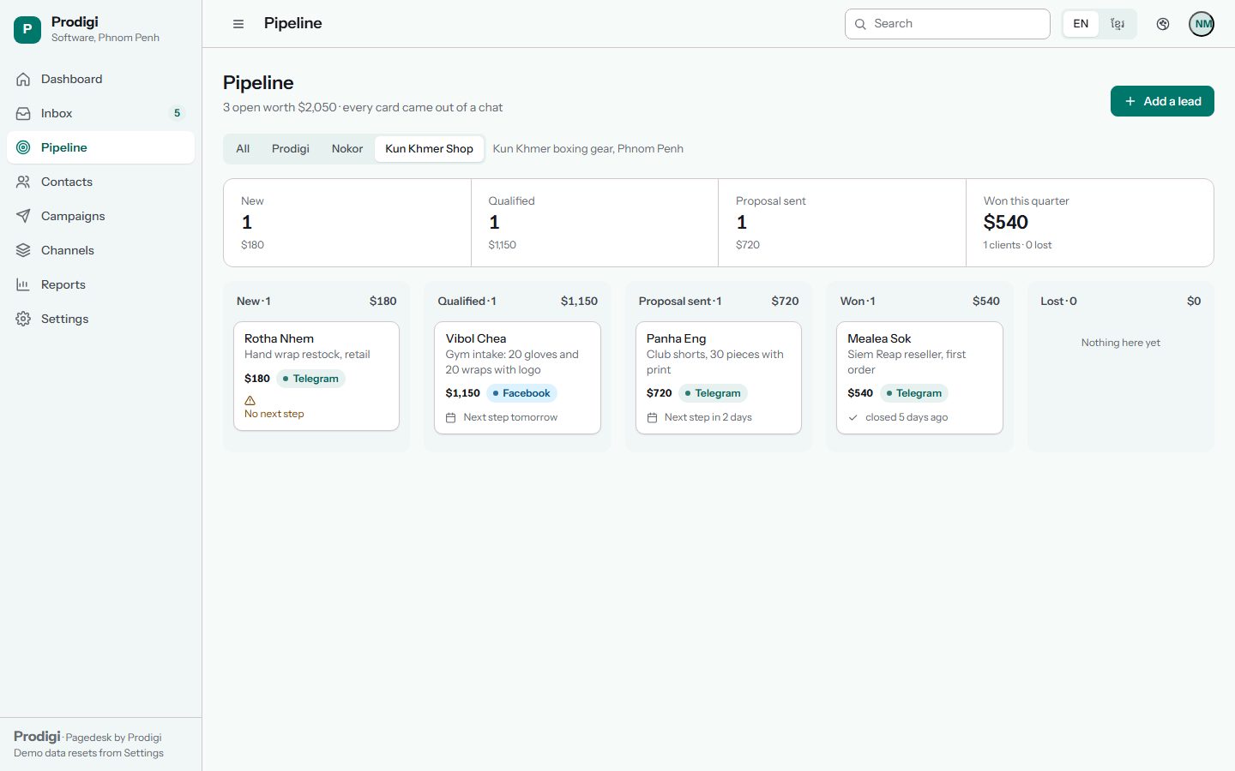Open the Settings gear icon
Image resolution: width=1235 pixels, height=771 pixels.
23,319
